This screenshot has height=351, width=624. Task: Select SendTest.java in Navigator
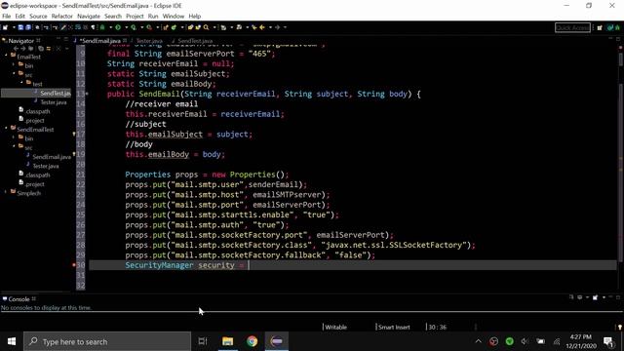coord(56,94)
